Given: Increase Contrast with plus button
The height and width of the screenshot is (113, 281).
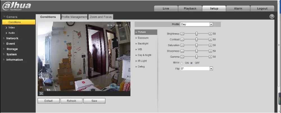Looking at the screenshot, I should (210, 39).
